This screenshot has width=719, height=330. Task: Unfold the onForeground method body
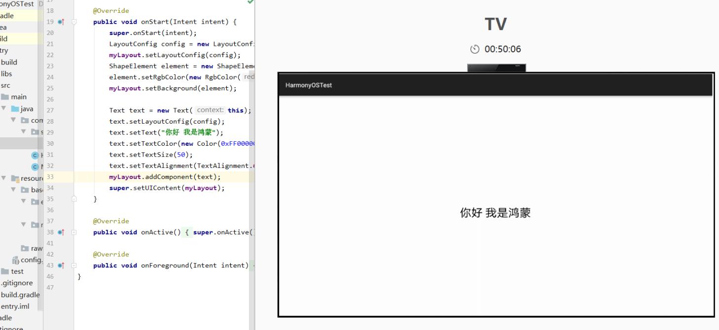pyautogui.click(x=74, y=266)
